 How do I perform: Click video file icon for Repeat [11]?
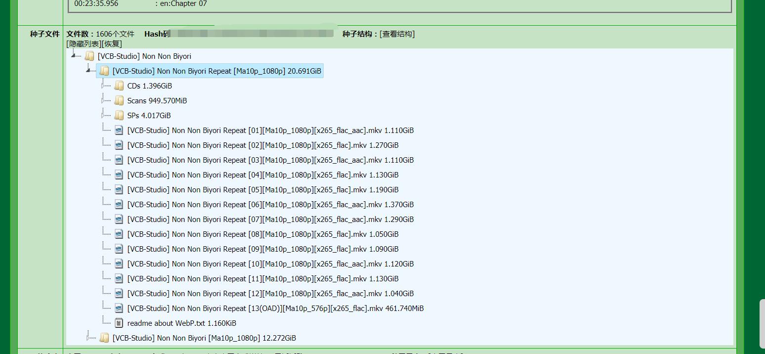[x=119, y=278]
